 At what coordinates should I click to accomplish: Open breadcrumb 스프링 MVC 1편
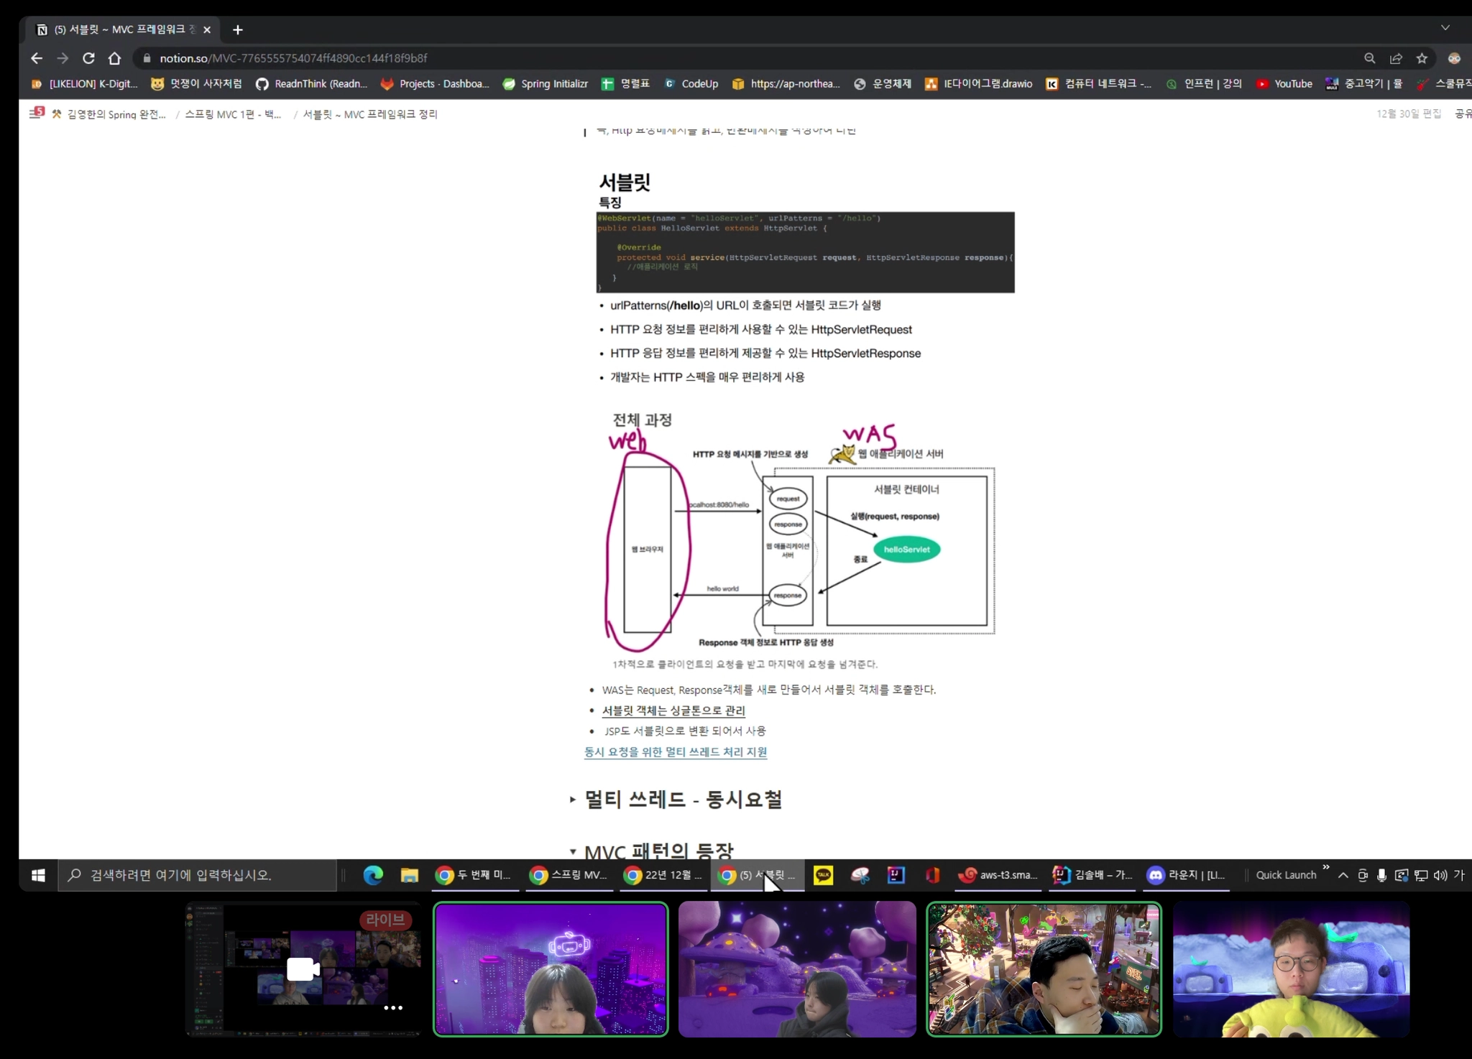pyautogui.click(x=233, y=114)
